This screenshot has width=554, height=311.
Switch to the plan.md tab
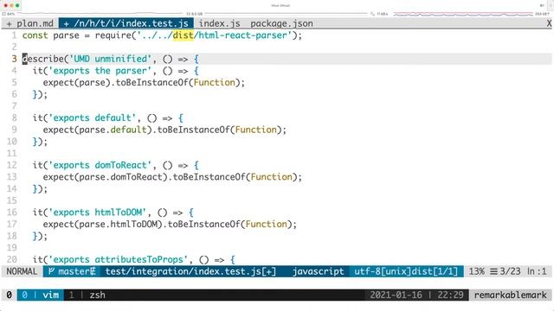tap(30, 23)
